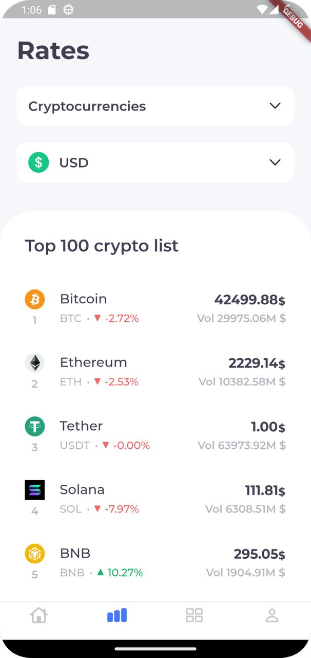The height and width of the screenshot is (658, 311).
Task: Tap the Bitcoin logo icon
Action: point(35,299)
